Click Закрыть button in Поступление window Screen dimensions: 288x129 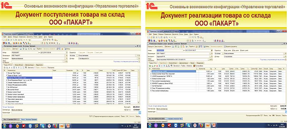[138, 116]
